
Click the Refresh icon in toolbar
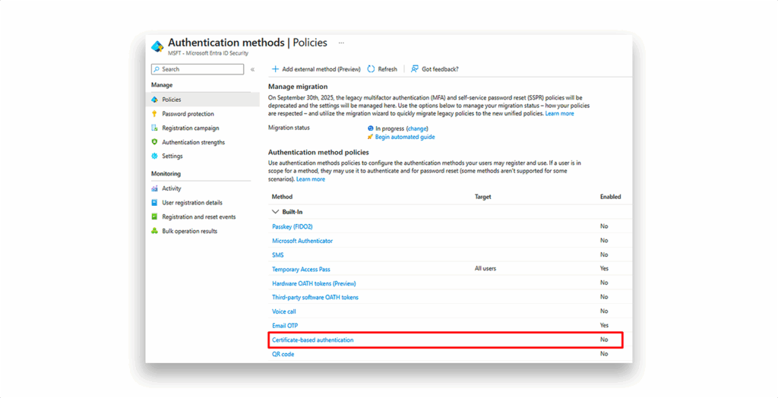tap(371, 69)
